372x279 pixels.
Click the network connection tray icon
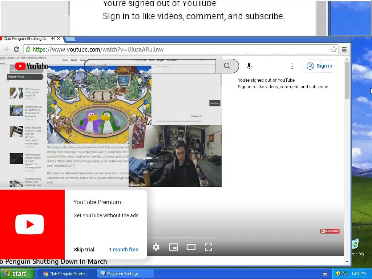345,274
